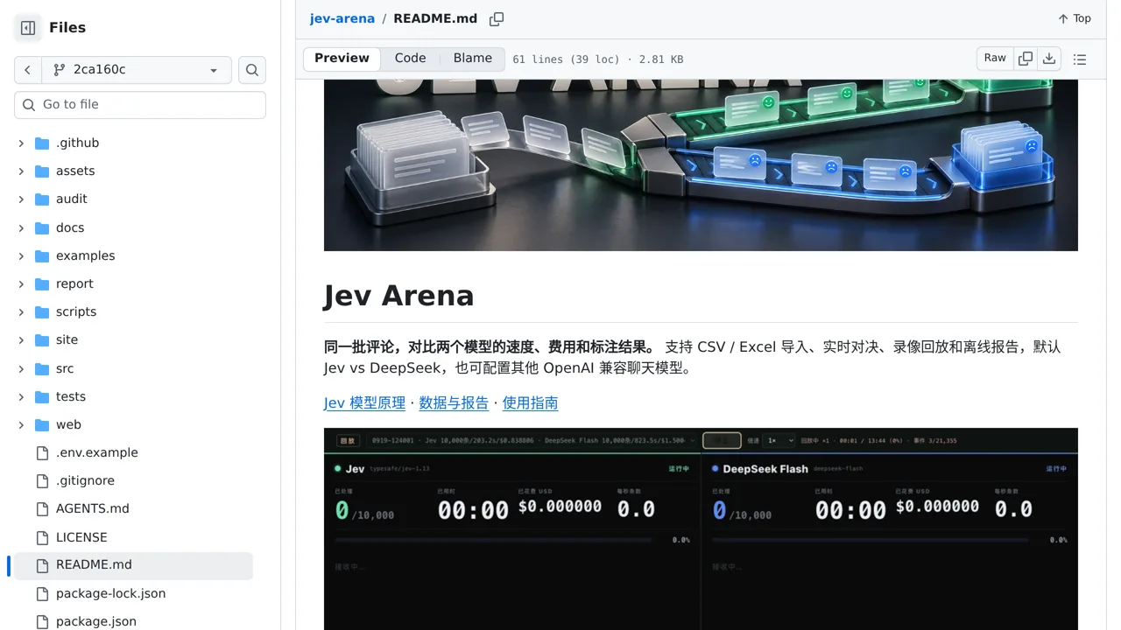Open the LICENSE file
This screenshot has height=630, width=1121.
[x=81, y=537]
